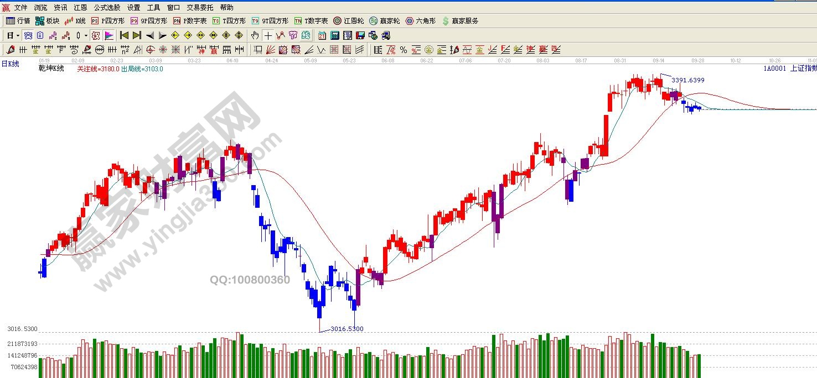Jump to first bar with skip-back arrow
This screenshot has width=817, height=378.
pos(124,35)
